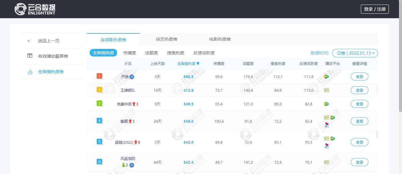Click the Enlightent logo in the header
The width and height of the screenshot is (402, 174).
(x=35, y=9)
